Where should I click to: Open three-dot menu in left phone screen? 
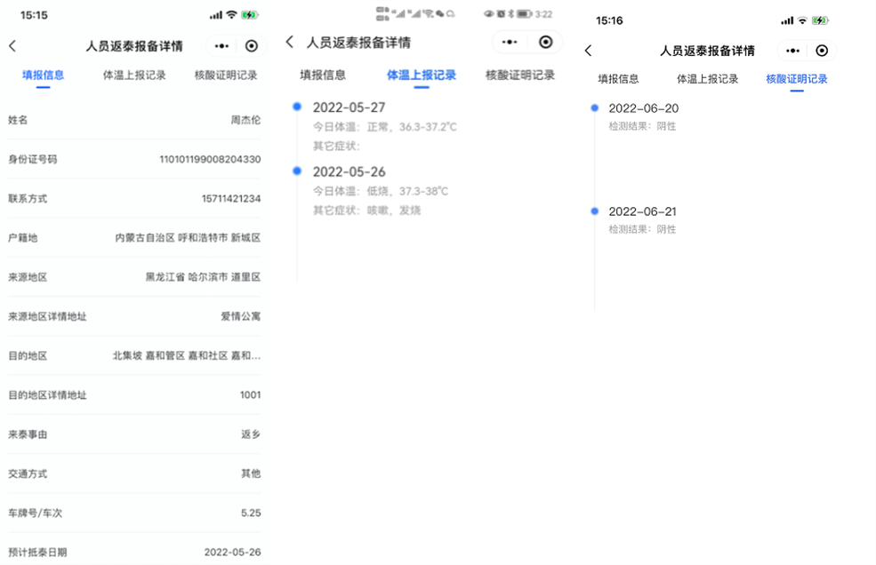pos(221,46)
